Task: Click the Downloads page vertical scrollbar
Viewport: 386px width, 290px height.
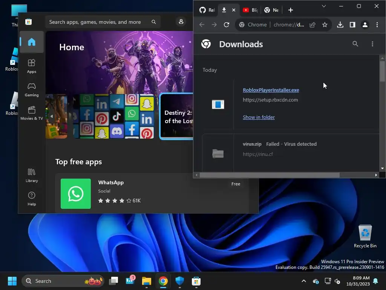Action: [x=382, y=71]
